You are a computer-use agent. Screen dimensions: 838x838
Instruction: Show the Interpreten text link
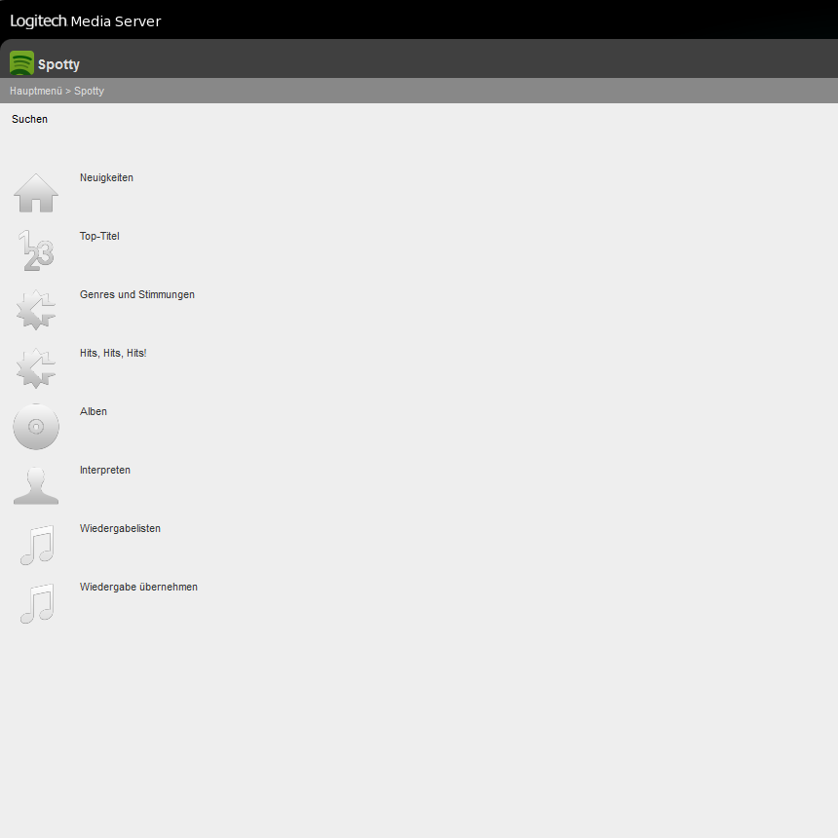pyautogui.click(x=105, y=470)
